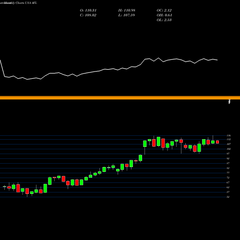This screenshot has height=240, width=240.
Task: Click the low price value L: 107.59
Action: (127, 15)
